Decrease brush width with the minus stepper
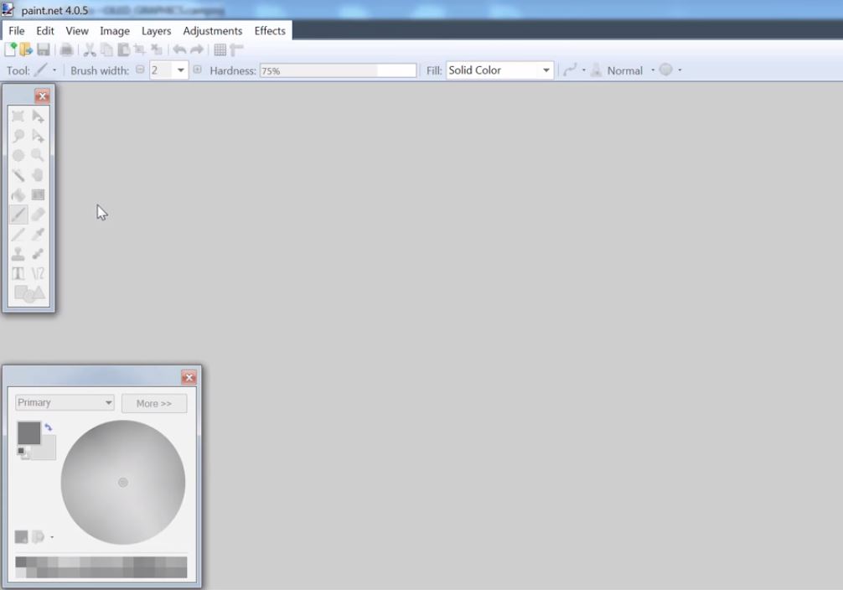Screen dimensions: 843x590 pyautogui.click(x=140, y=70)
